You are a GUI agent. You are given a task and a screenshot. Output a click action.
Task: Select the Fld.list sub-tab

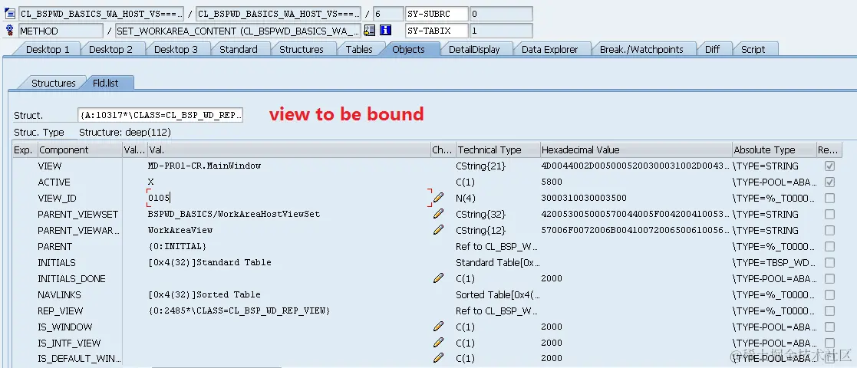[x=105, y=83]
